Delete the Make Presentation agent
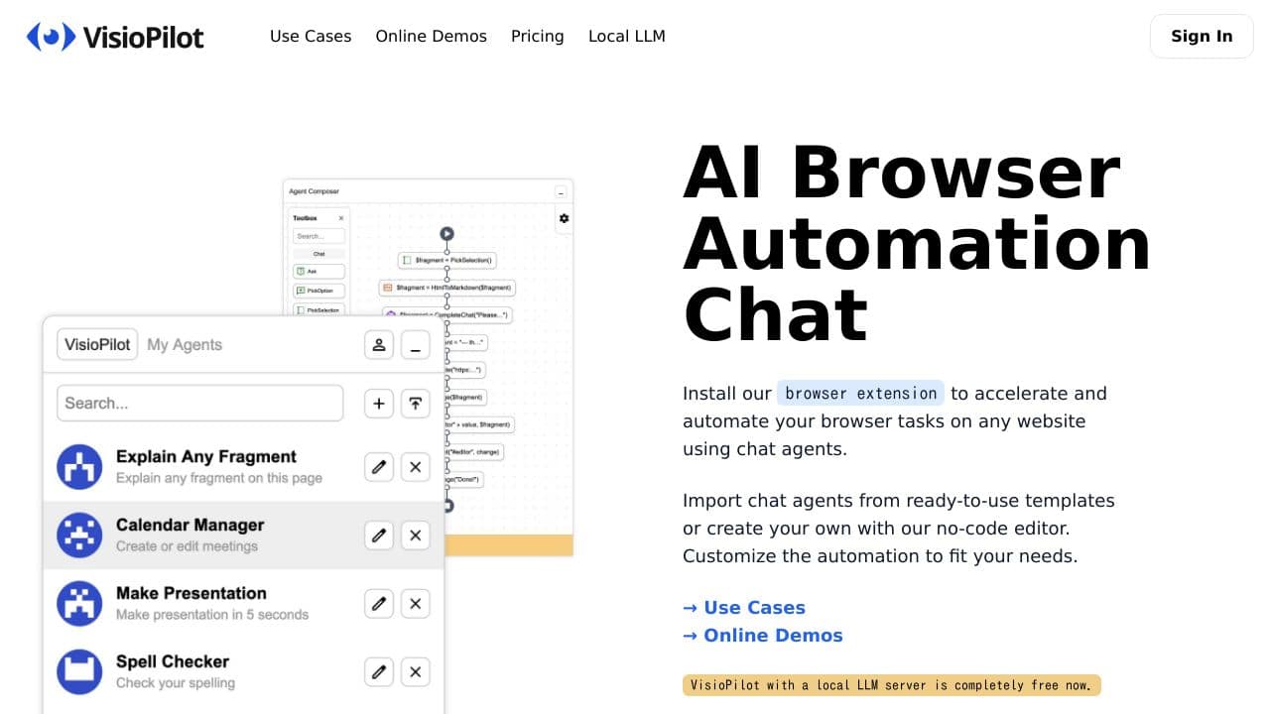The height and width of the screenshot is (714, 1270). point(415,603)
